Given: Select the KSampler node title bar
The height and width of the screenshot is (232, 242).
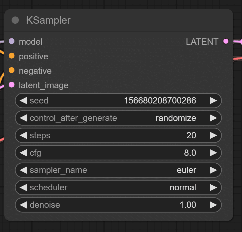Looking at the screenshot, I should 119,20.
